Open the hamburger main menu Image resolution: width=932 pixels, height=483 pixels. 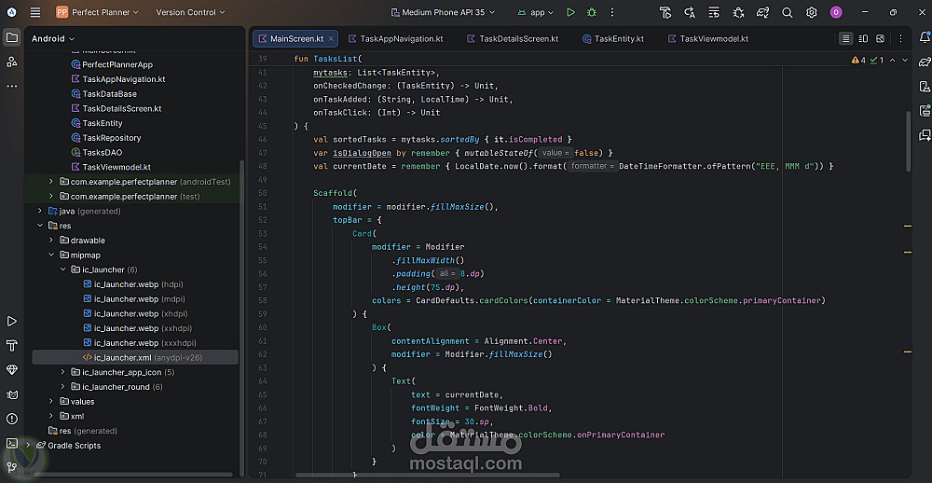tap(35, 12)
